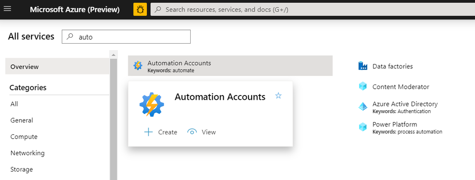This screenshot has width=475, height=180.
Task: Click the sidebar scroll up arrow
Action: click(x=114, y=55)
